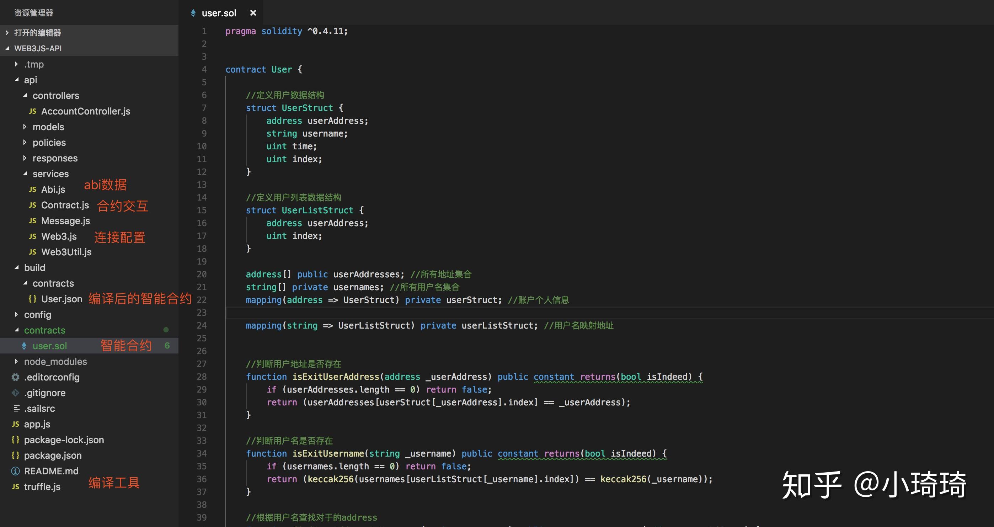Screen dimensions: 994x527
Task: Open Message.js file
Action: tap(66, 221)
